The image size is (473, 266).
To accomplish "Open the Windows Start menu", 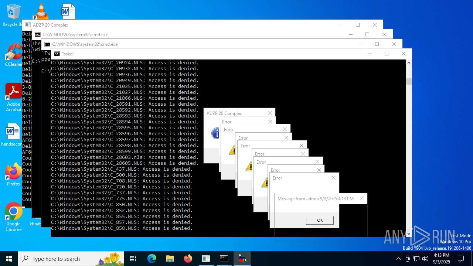I will (9, 259).
